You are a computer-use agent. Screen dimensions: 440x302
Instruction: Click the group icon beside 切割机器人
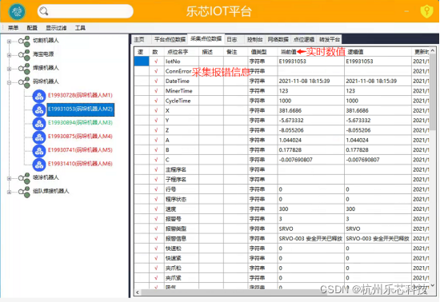(25, 42)
